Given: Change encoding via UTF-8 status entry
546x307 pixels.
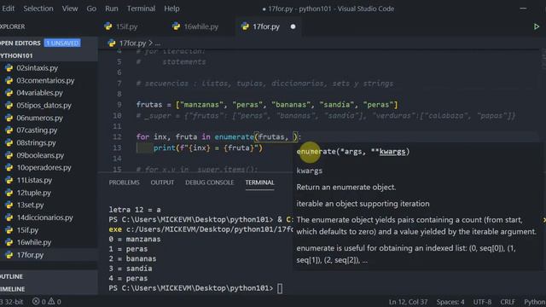Looking at the screenshot, I should pyautogui.click(x=482, y=302).
